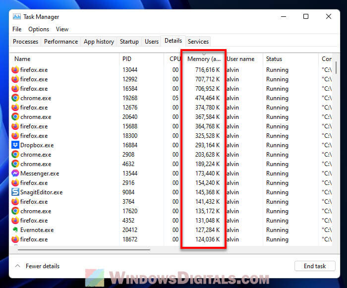Sort by the PID column header
Screen dimensions: 347x288
tap(142, 59)
